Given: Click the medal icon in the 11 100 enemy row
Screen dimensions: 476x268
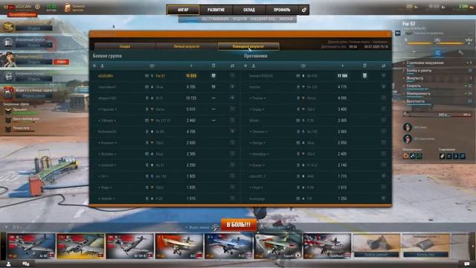Looking at the screenshot, I should (x=364, y=76).
